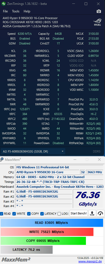Open the www.maxxpi2.de link
105x264 pixels.
pyautogui.click(x=90, y=262)
